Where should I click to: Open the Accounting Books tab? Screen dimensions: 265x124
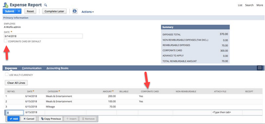click(x=57, y=68)
